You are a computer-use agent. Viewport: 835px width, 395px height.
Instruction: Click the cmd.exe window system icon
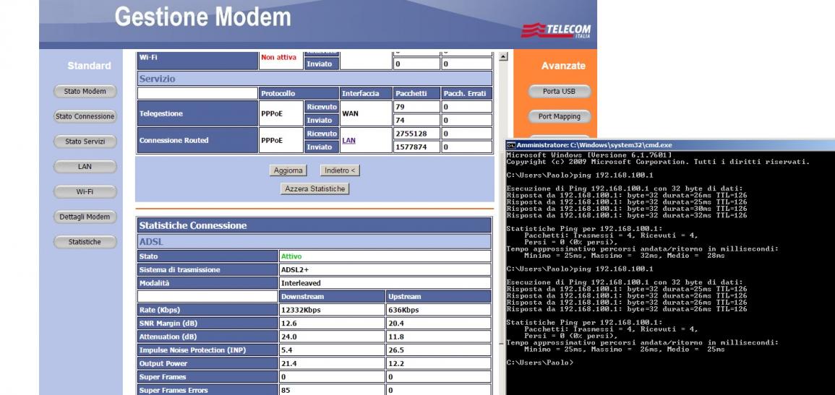pyautogui.click(x=510, y=146)
